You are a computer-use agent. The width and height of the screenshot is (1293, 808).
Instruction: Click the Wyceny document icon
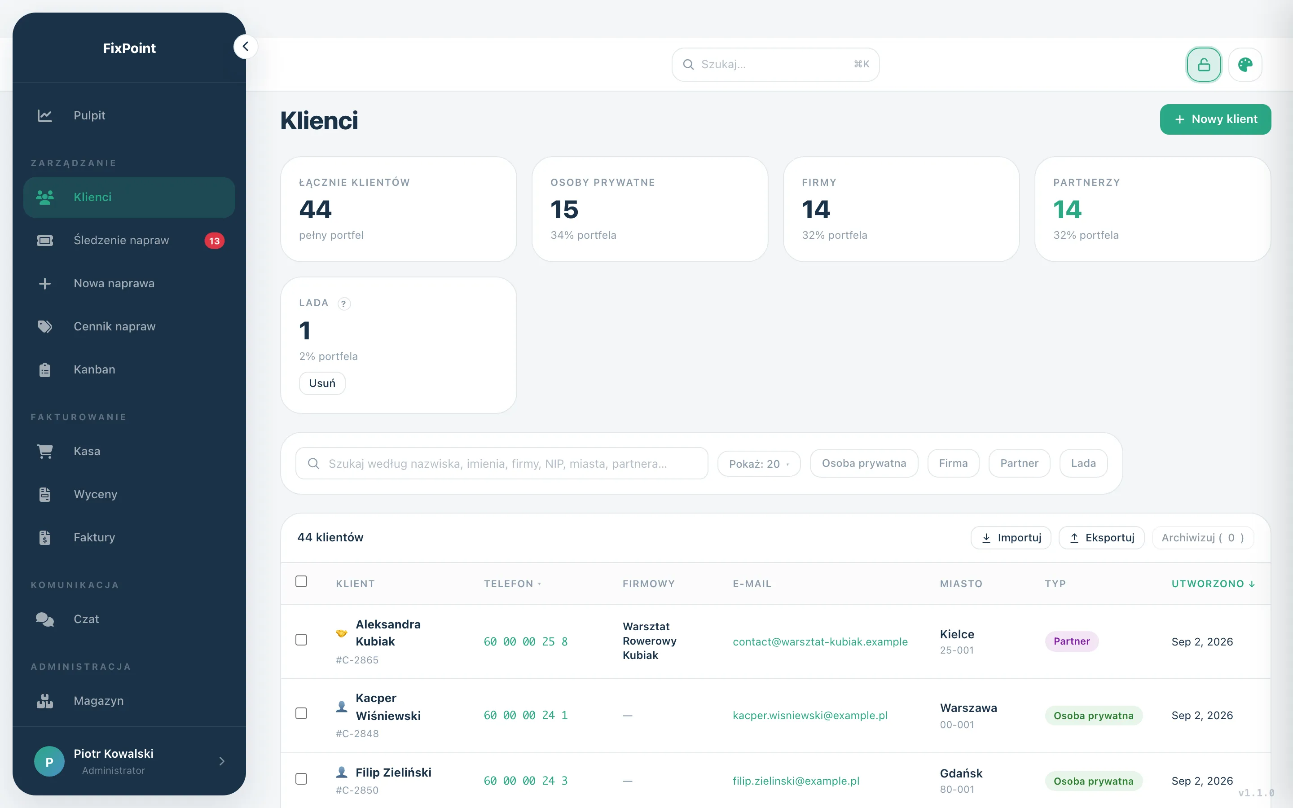point(45,494)
